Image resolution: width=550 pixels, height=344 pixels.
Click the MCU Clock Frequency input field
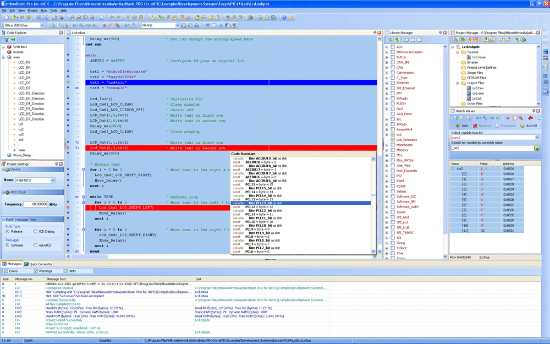coord(36,204)
